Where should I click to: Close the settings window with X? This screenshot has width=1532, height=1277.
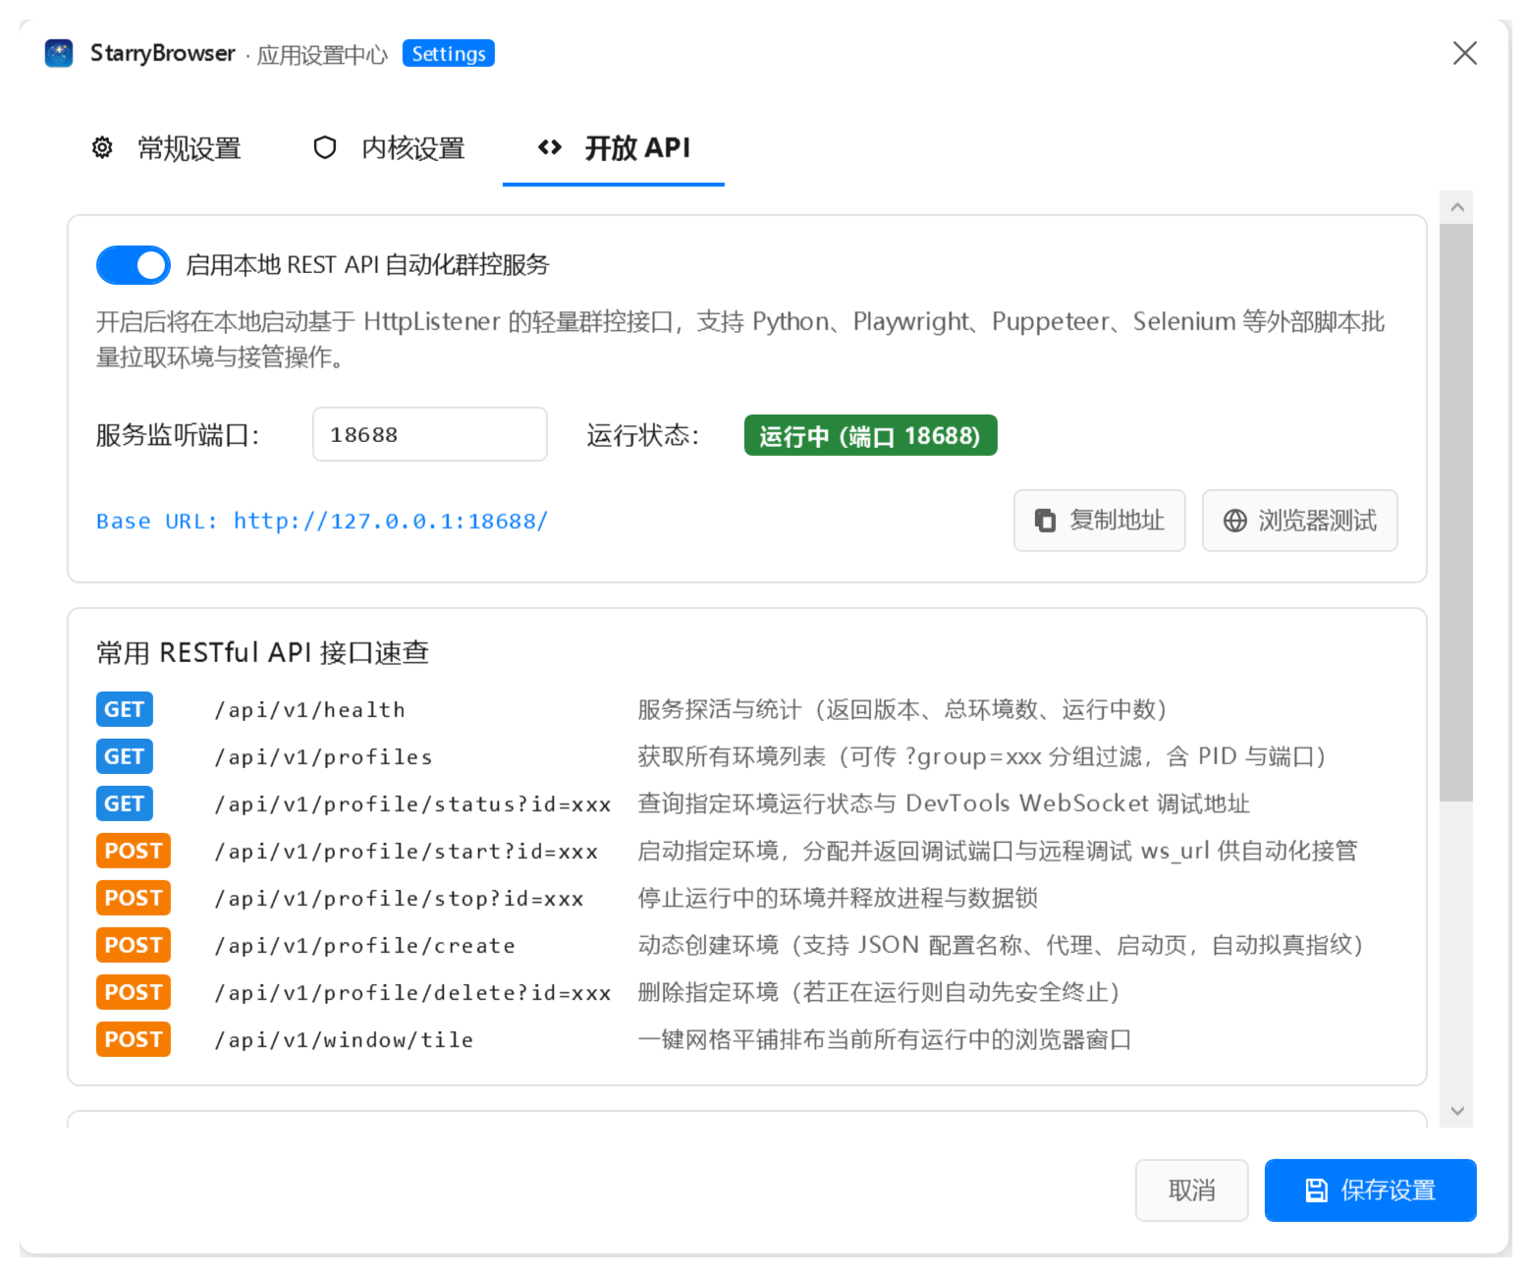tap(1465, 53)
